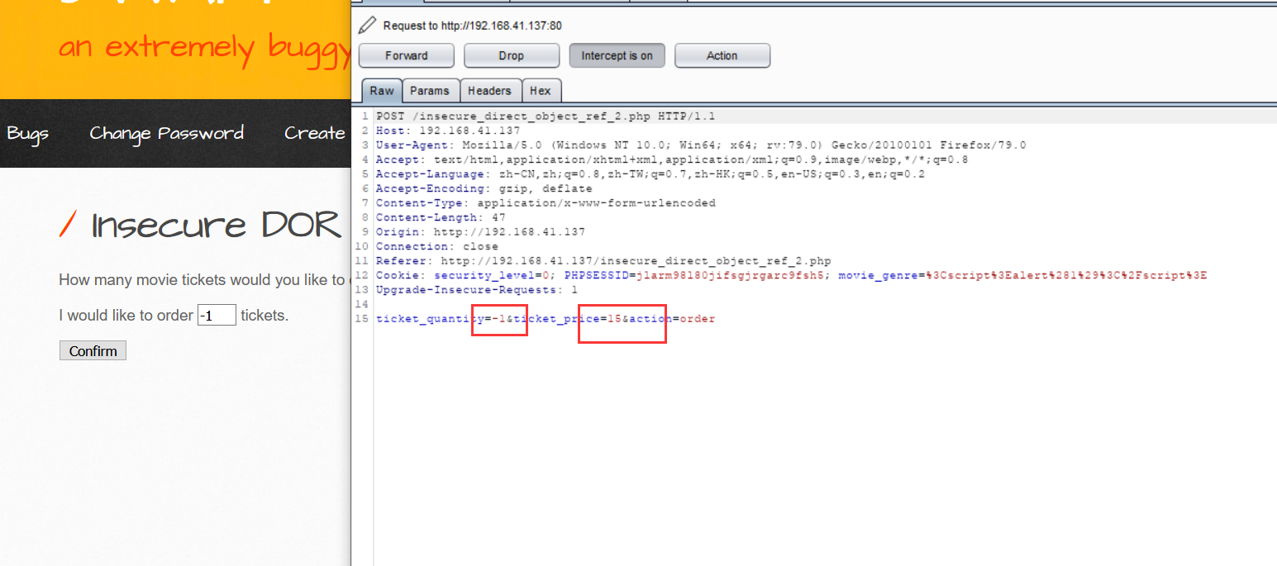Click the Drop button
Screen dimensions: 1277x566
(511, 55)
